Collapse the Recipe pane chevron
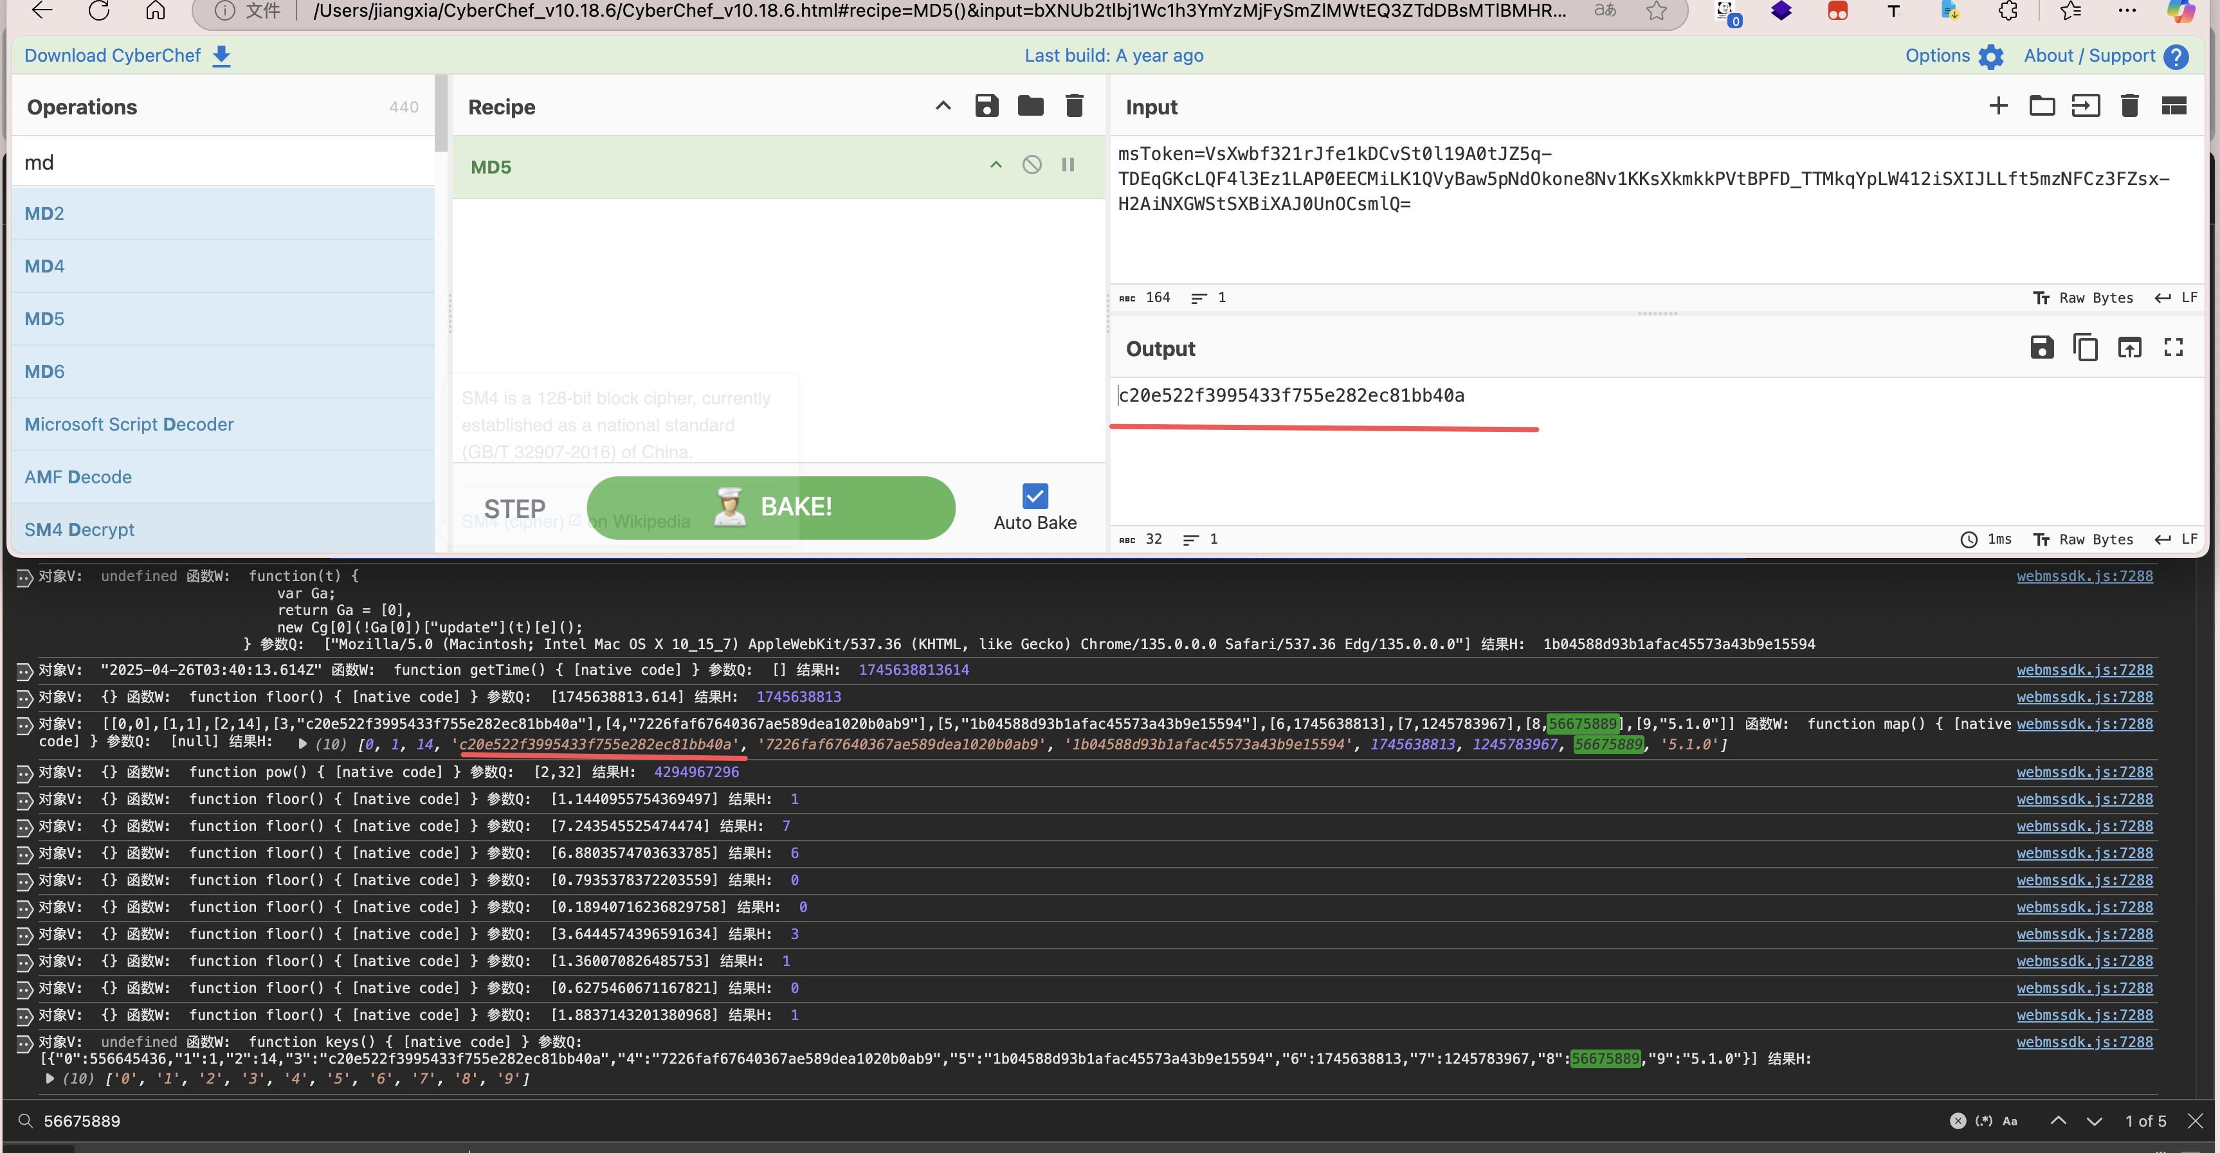 tap(943, 106)
